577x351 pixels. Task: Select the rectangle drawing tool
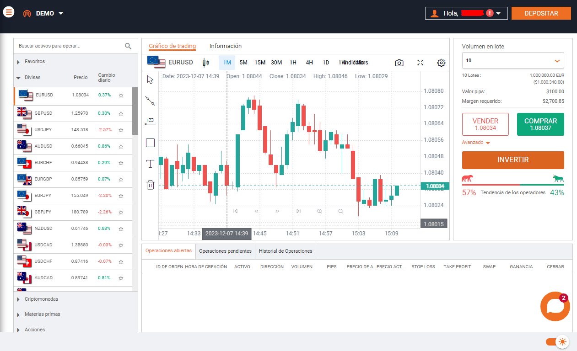pos(150,143)
